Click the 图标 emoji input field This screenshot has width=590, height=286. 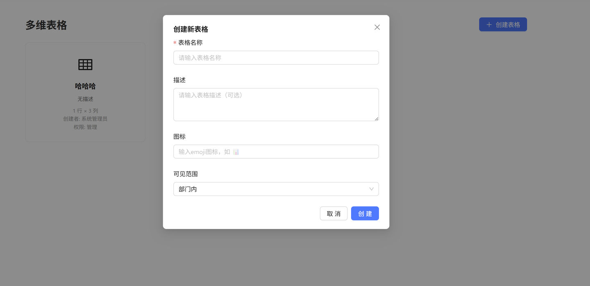click(276, 151)
